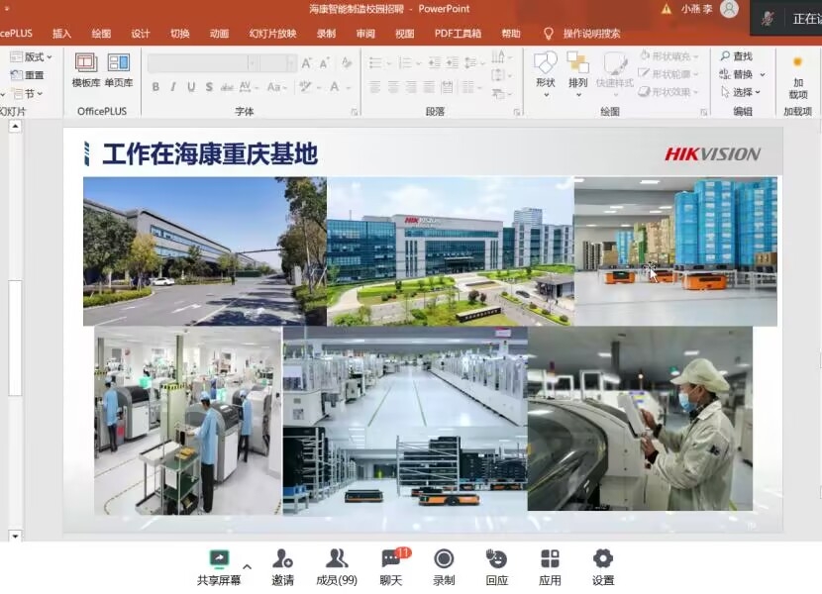Click the Find (查找) button

pos(737,56)
